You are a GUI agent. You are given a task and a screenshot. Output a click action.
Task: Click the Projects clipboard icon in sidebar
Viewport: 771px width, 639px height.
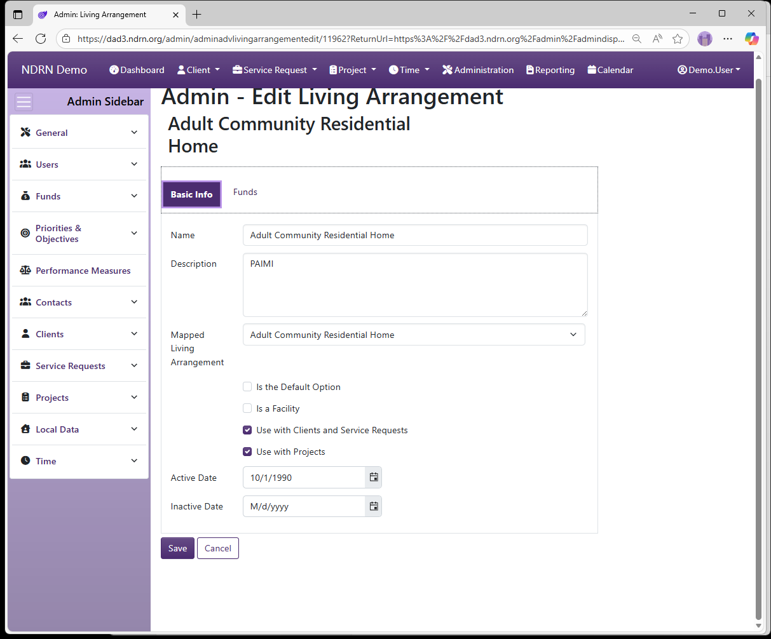(x=25, y=397)
